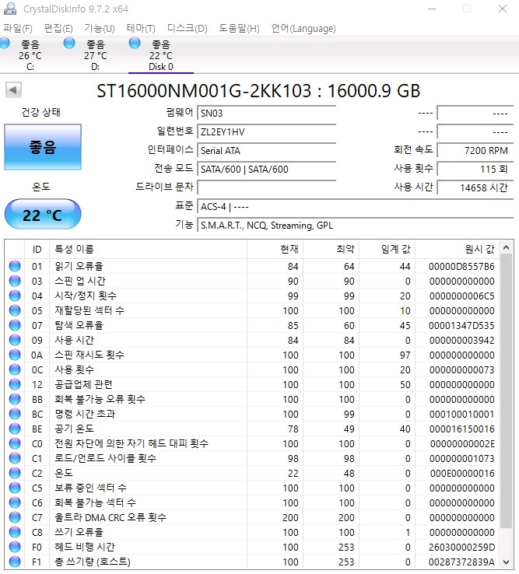
Task: Click the CrystalDiskInfo app icon in title bar
Action: tap(10, 9)
